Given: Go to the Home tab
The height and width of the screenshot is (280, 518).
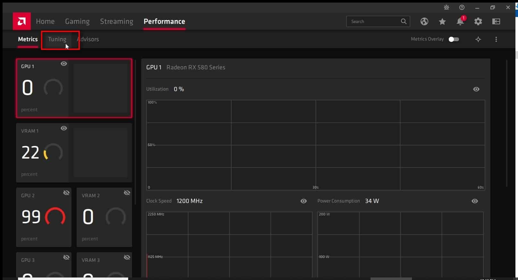Looking at the screenshot, I should click(x=45, y=21).
